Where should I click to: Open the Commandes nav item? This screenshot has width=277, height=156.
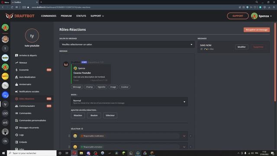(48, 16)
